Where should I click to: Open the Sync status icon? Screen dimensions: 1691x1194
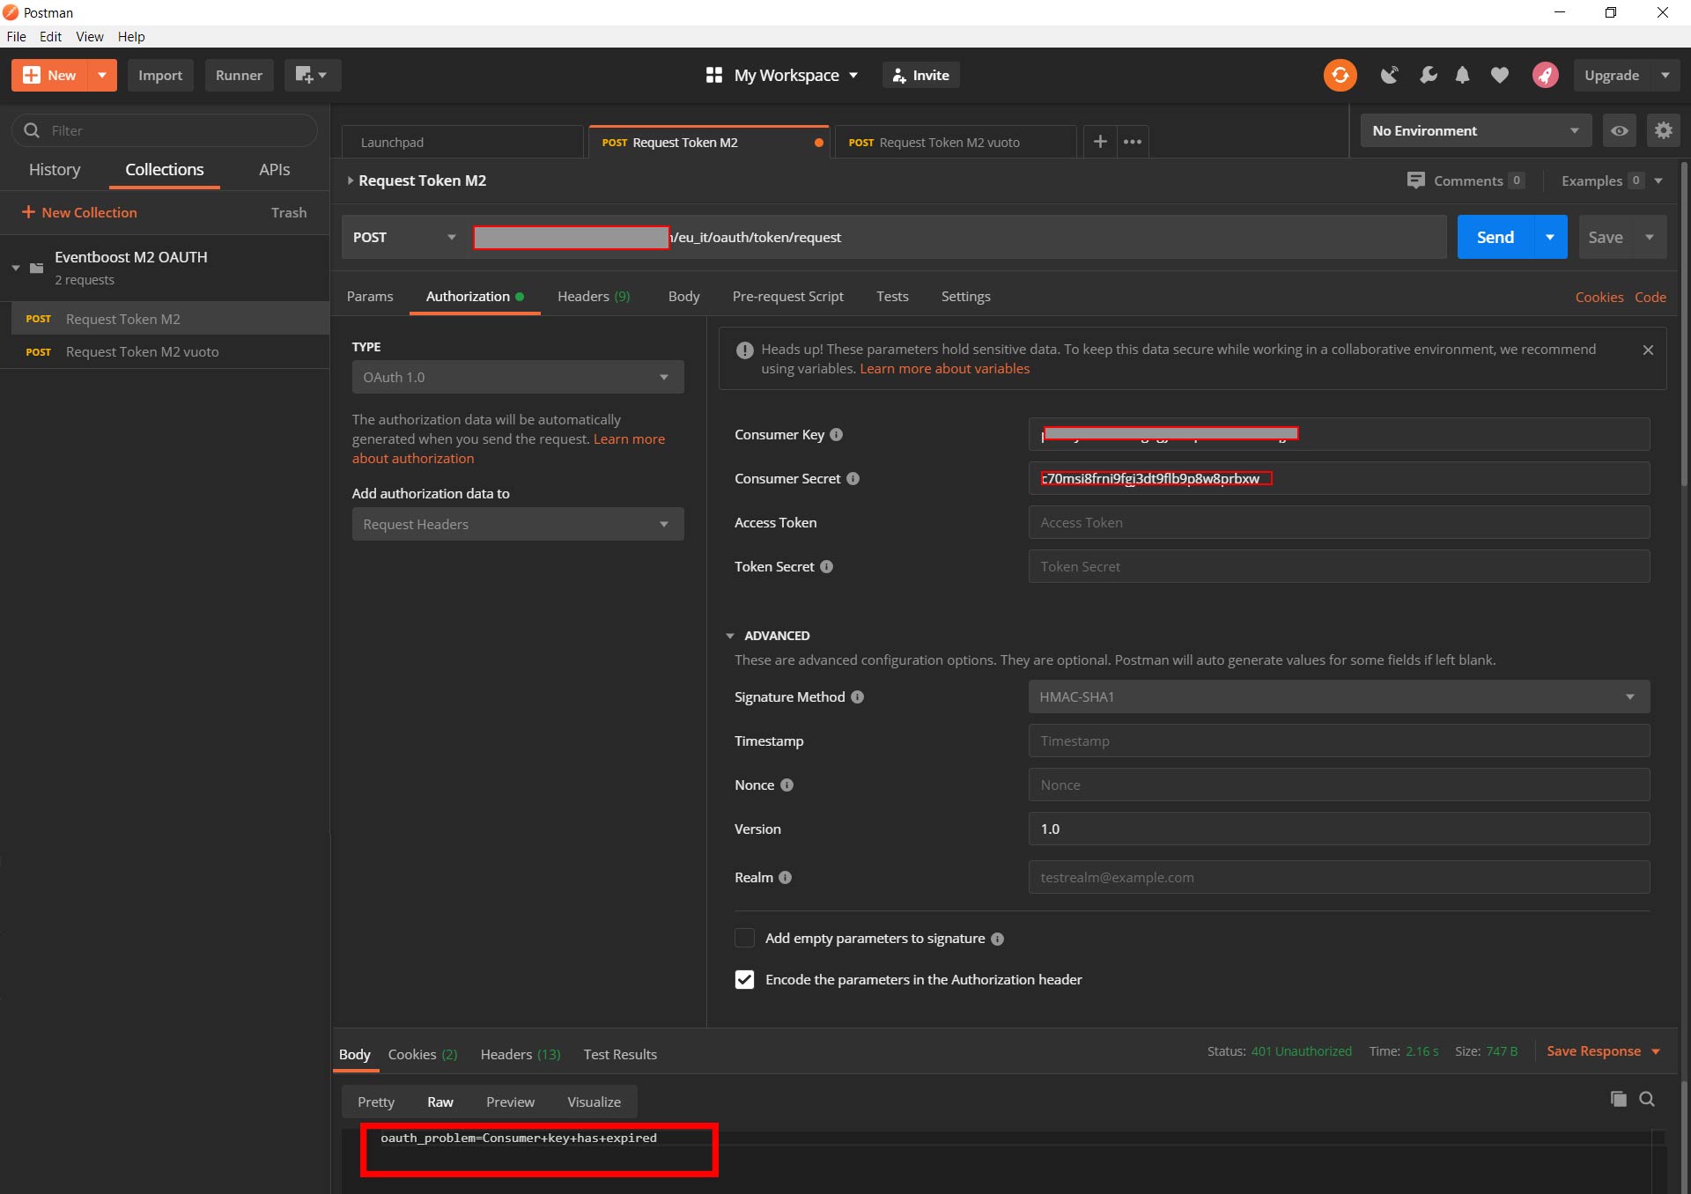point(1339,75)
